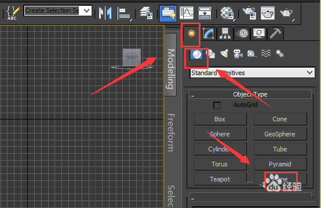Click the Render Production teapot icon
This screenshot has height=208, width=321.
pyautogui.click(x=287, y=13)
